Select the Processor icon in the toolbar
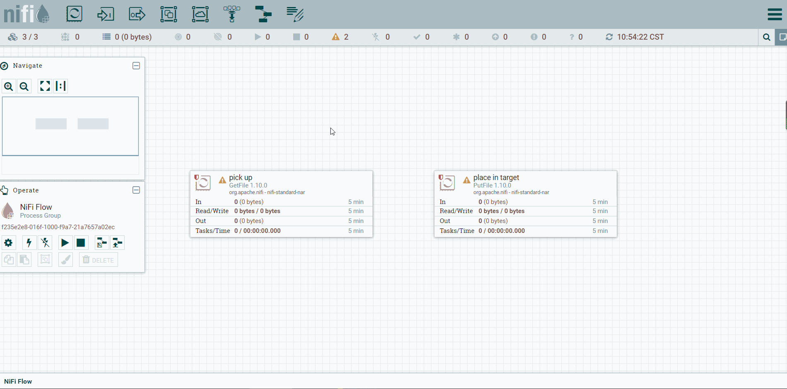Image resolution: width=787 pixels, height=389 pixels. (x=75, y=14)
